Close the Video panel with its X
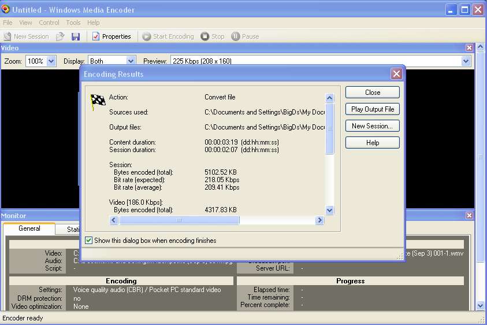This screenshot has height=325, width=487. [469, 47]
